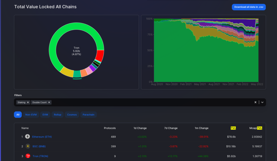Select the All chains tab
The height and width of the screenshot is (161, 277).
[18, 115]
